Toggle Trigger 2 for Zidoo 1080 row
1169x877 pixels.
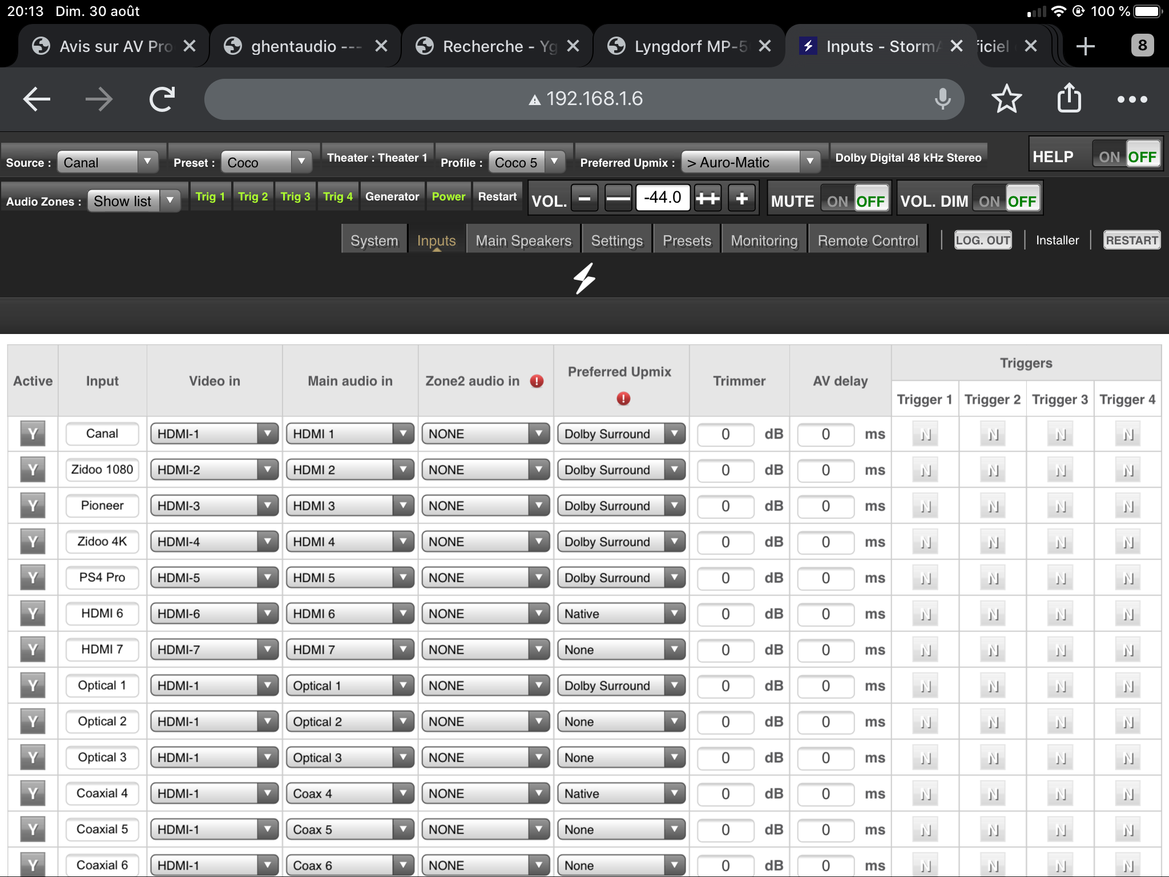993,470
